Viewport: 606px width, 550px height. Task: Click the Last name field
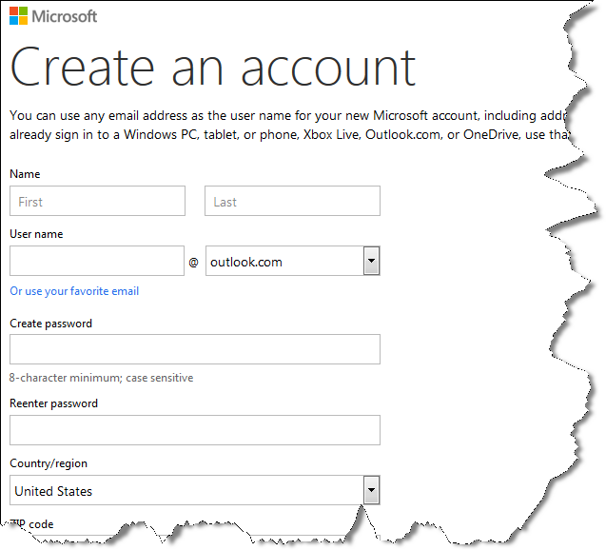(293, 201)
